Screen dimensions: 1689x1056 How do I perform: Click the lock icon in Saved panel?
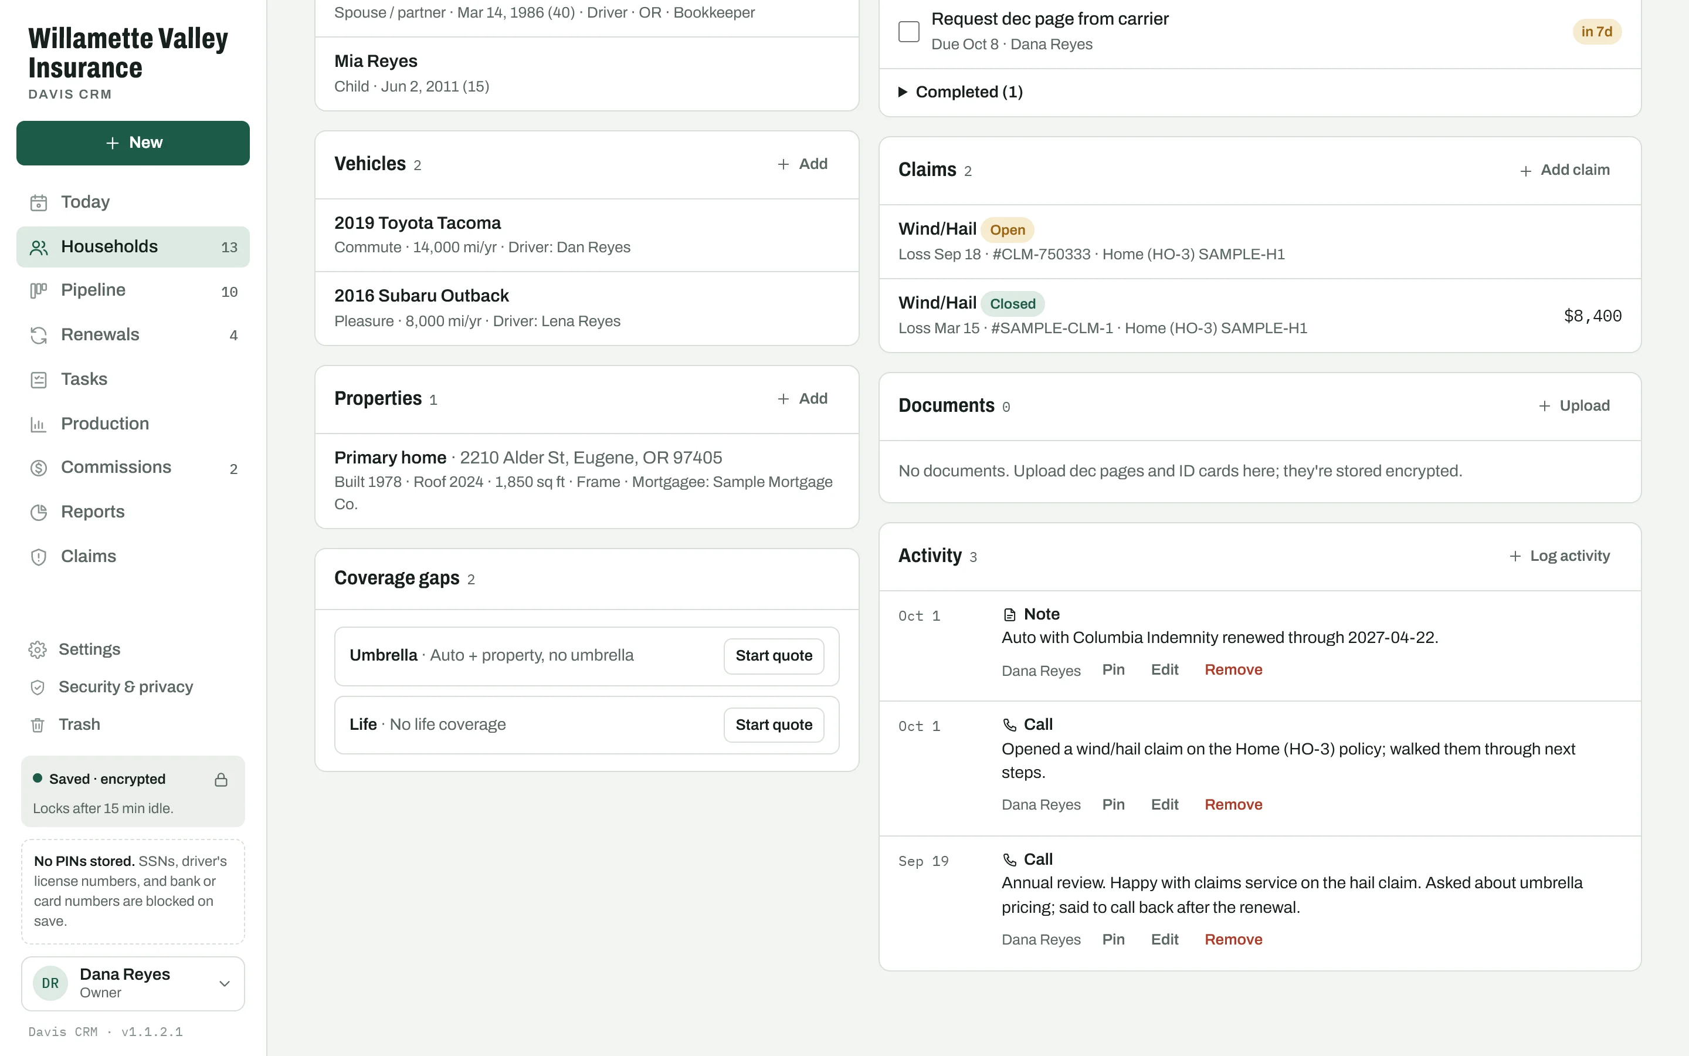pos(221,780)
